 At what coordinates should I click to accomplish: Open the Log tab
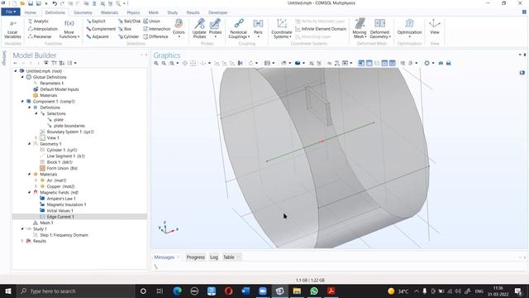[x=214, y=257]
